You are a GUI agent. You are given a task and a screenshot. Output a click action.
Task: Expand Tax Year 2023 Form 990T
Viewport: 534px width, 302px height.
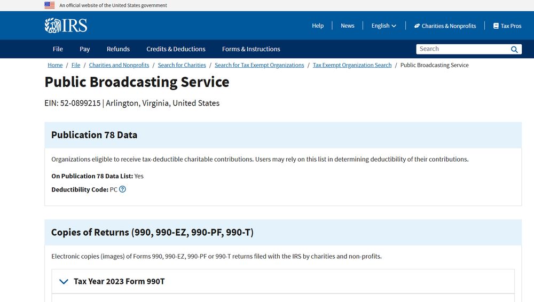pos(283,282)
